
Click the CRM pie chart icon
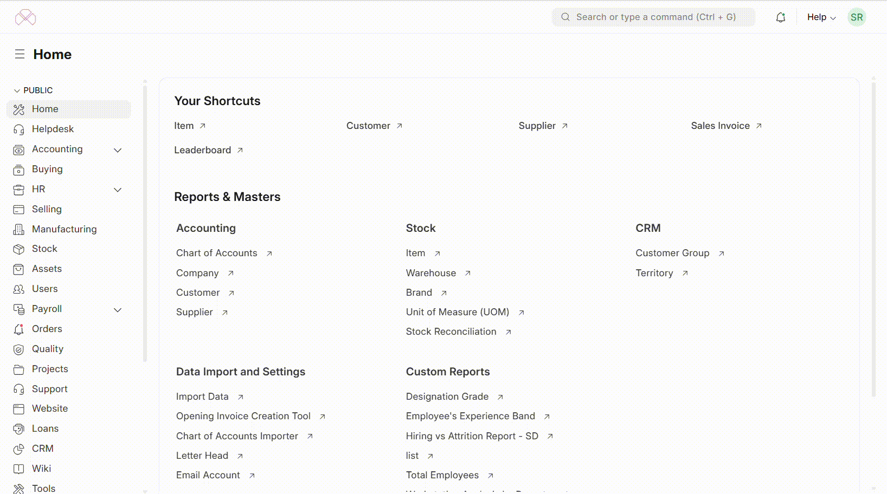[x=19, y=449]
